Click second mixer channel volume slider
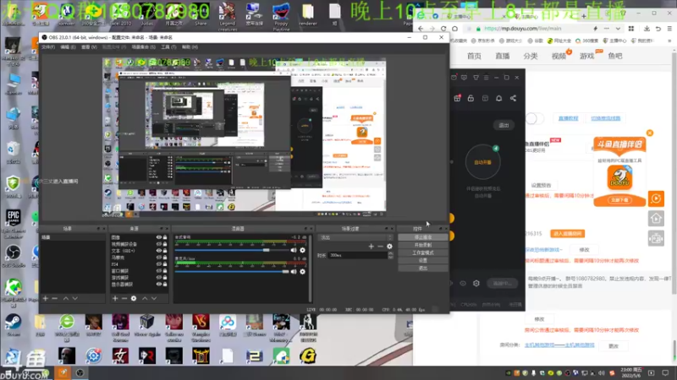677x380 pixels. pos(231,271)
